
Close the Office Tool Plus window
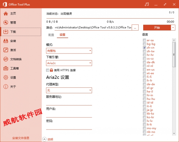174,4
